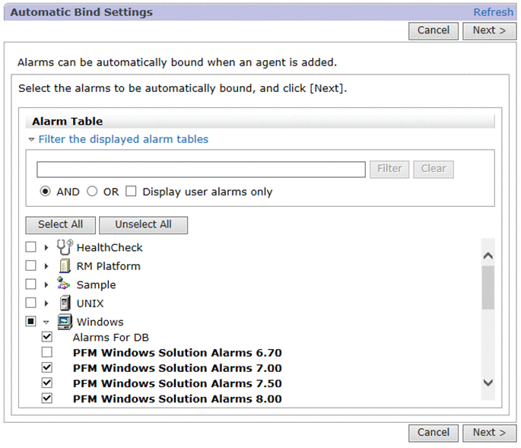
Task: Collapse the Windows tree node
Action: [46, 322]
